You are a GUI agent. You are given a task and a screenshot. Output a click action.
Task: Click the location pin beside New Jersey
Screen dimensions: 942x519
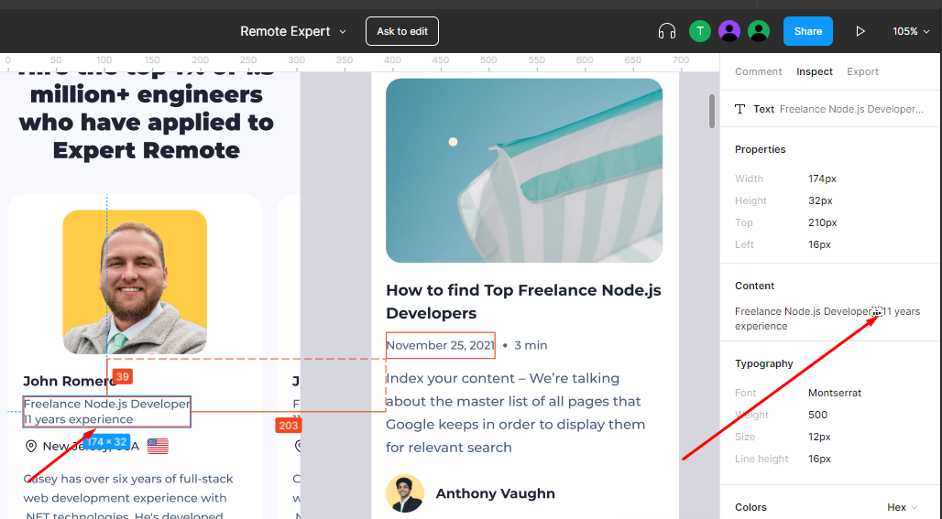pos(30,446)
